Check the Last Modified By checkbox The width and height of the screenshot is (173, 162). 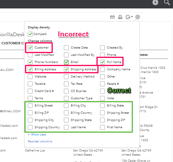[66, 55]
